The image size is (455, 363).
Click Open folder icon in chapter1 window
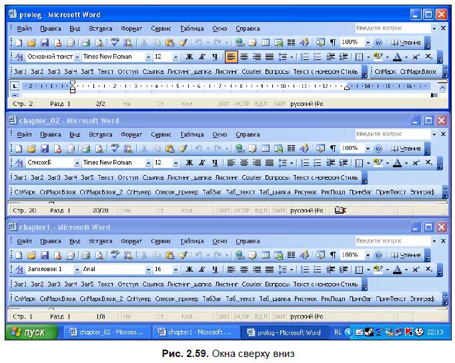click(x=31, y=255)
